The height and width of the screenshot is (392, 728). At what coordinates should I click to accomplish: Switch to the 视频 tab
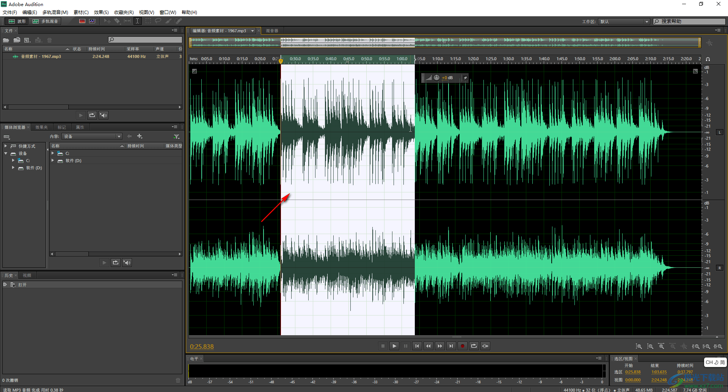(x=27, y=275)
